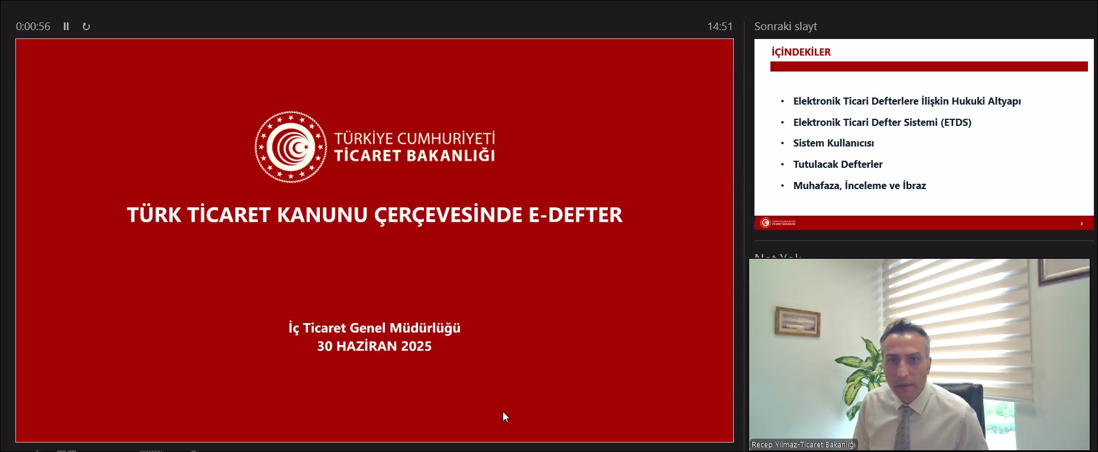Click the 'Sistem Kullanıcısı' bullet

(834, 143)
